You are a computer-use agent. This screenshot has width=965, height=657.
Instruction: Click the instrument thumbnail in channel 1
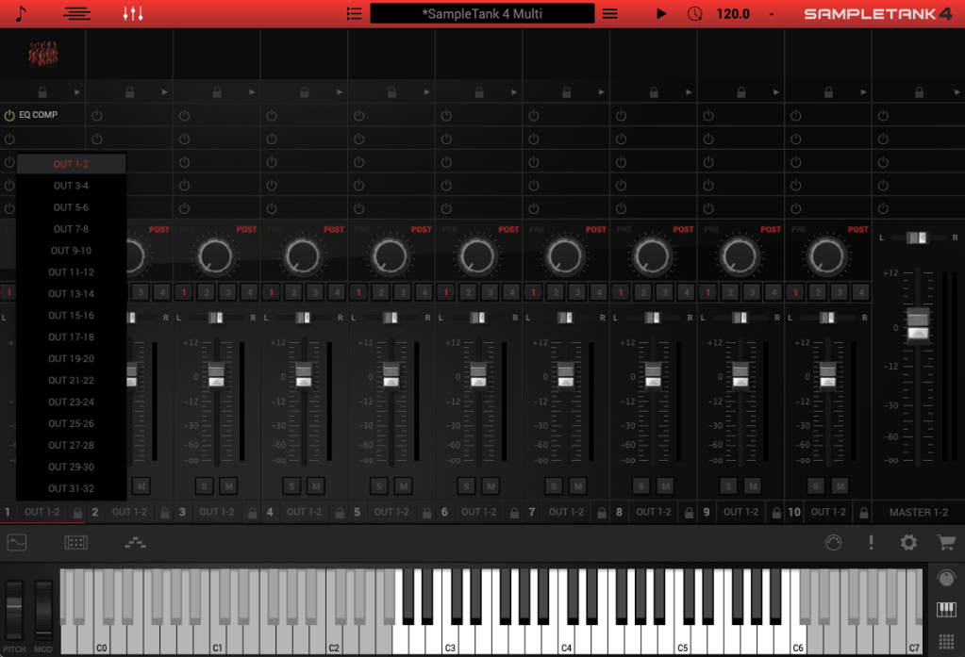43,55
